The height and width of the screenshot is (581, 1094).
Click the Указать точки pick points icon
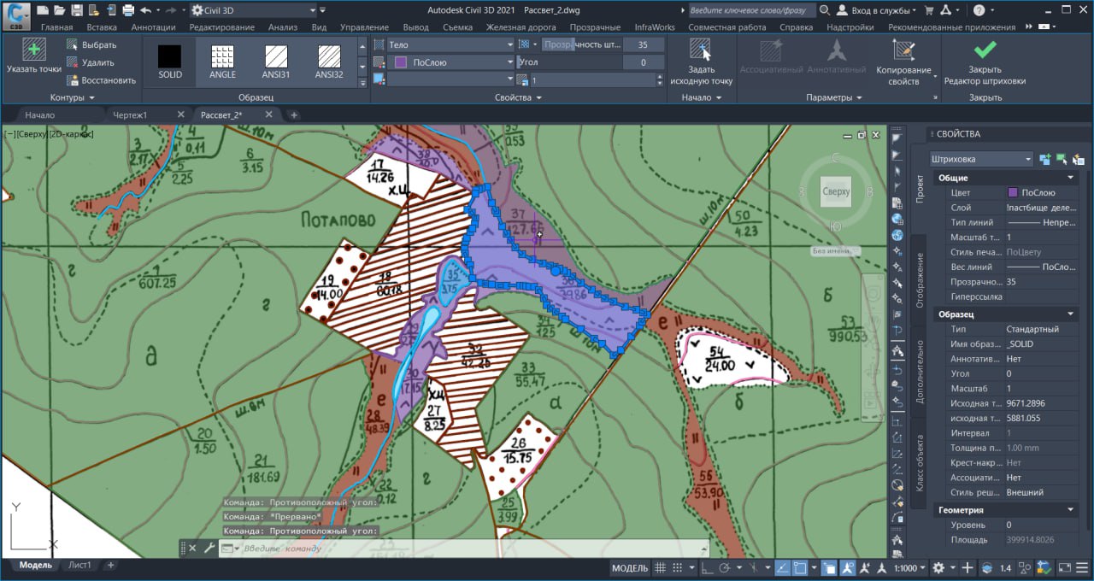(34, 51)
